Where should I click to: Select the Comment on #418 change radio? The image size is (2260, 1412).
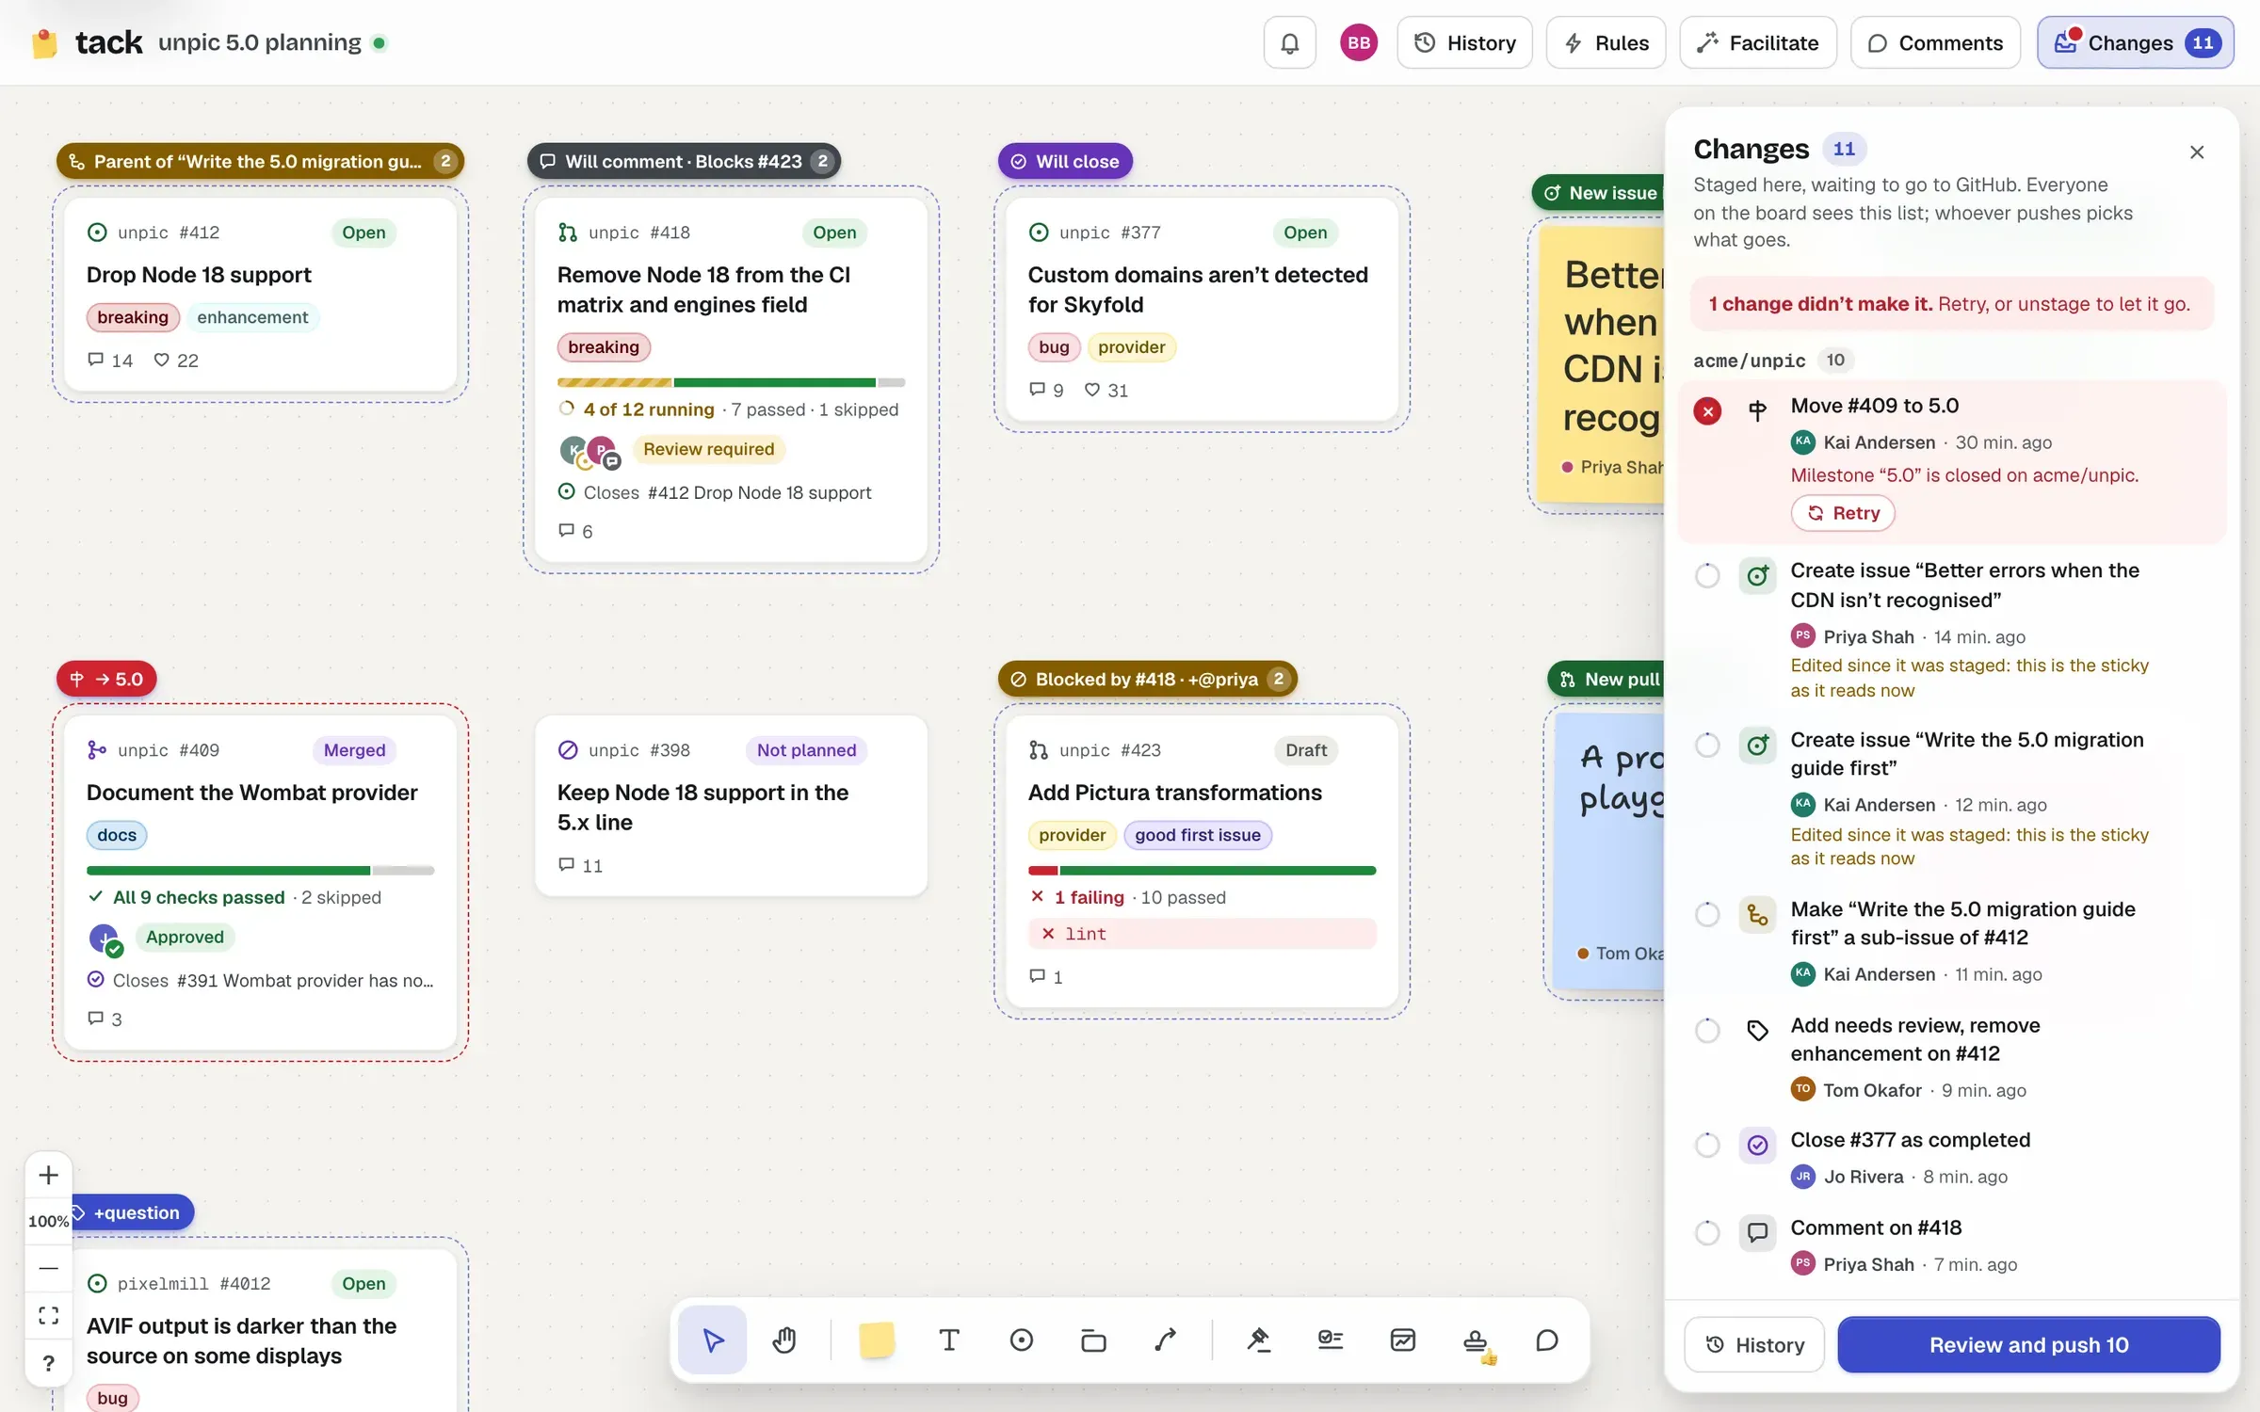point(1707,1232)
